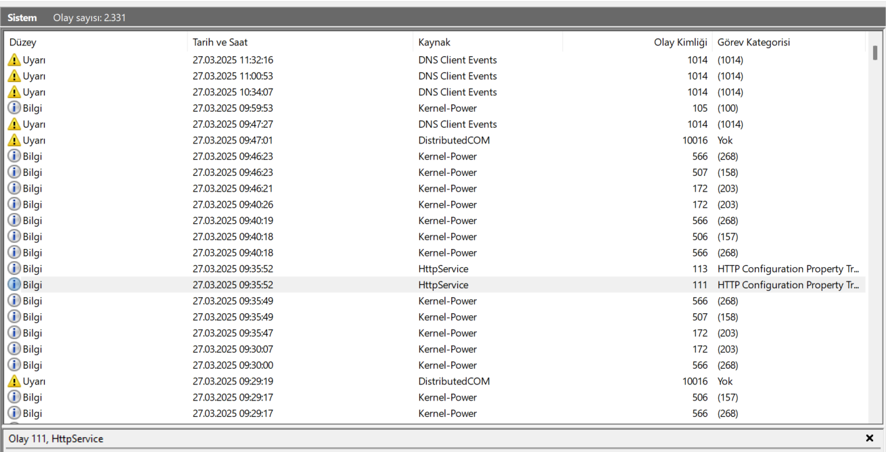Click info icon of 09:46:23 event ID 566
Screen dimensions: 886x452
(x=14, y=156)
